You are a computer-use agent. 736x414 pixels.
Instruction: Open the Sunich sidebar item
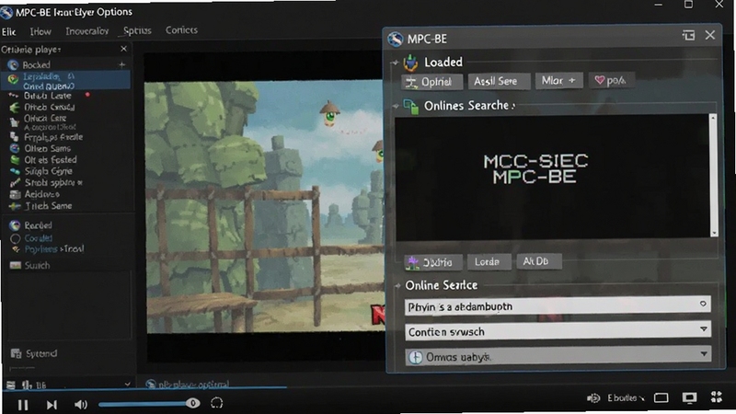click(37, 265)
